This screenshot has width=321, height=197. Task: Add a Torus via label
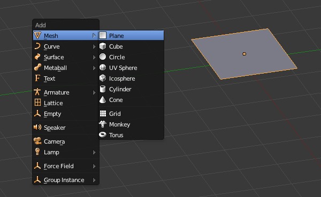(116, 135)
